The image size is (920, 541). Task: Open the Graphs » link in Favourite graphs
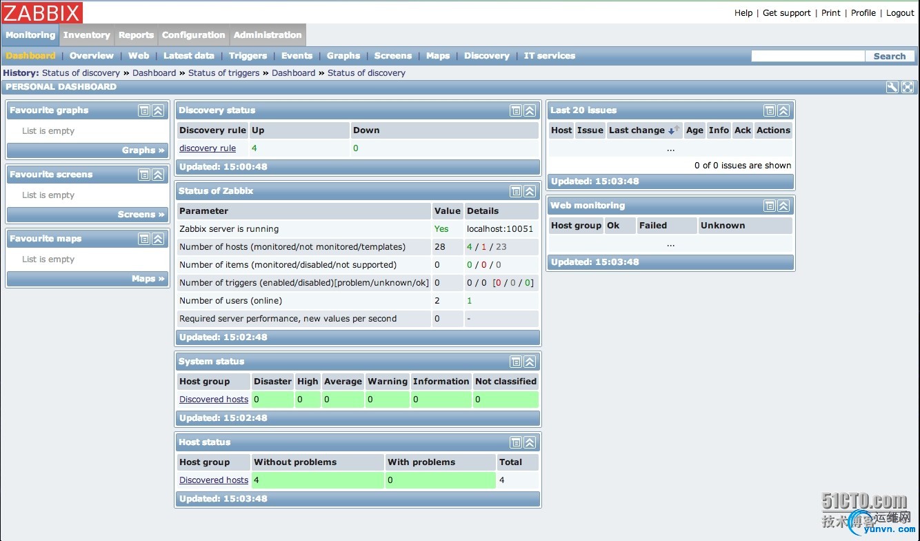pyautogui.click(x=143, y=150)
